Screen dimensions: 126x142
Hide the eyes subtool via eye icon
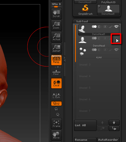point(117,50)
